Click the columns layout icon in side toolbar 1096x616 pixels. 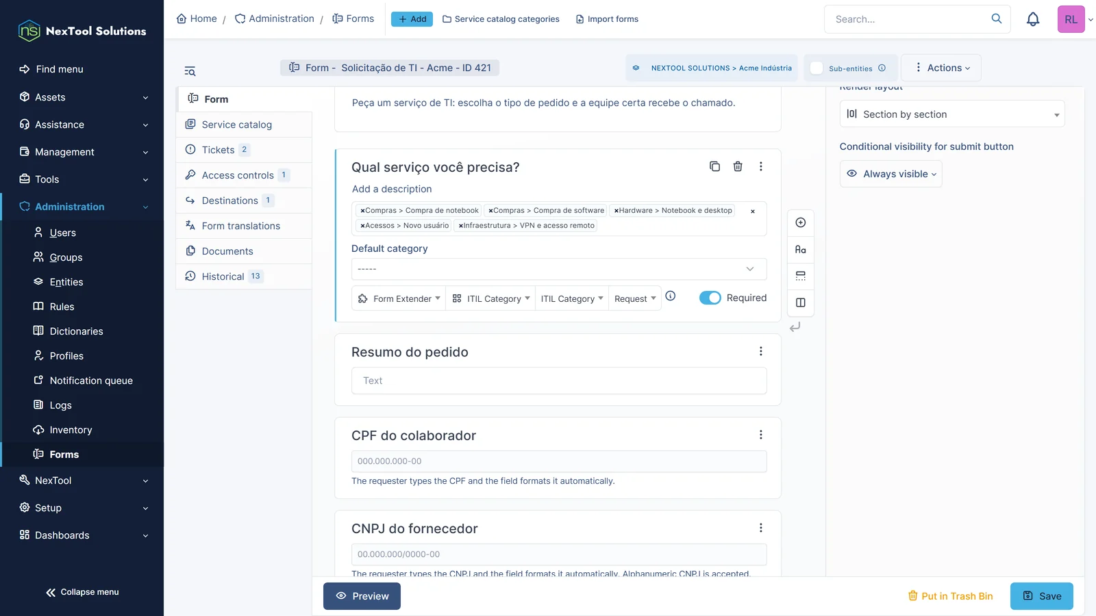click(800, 303)
